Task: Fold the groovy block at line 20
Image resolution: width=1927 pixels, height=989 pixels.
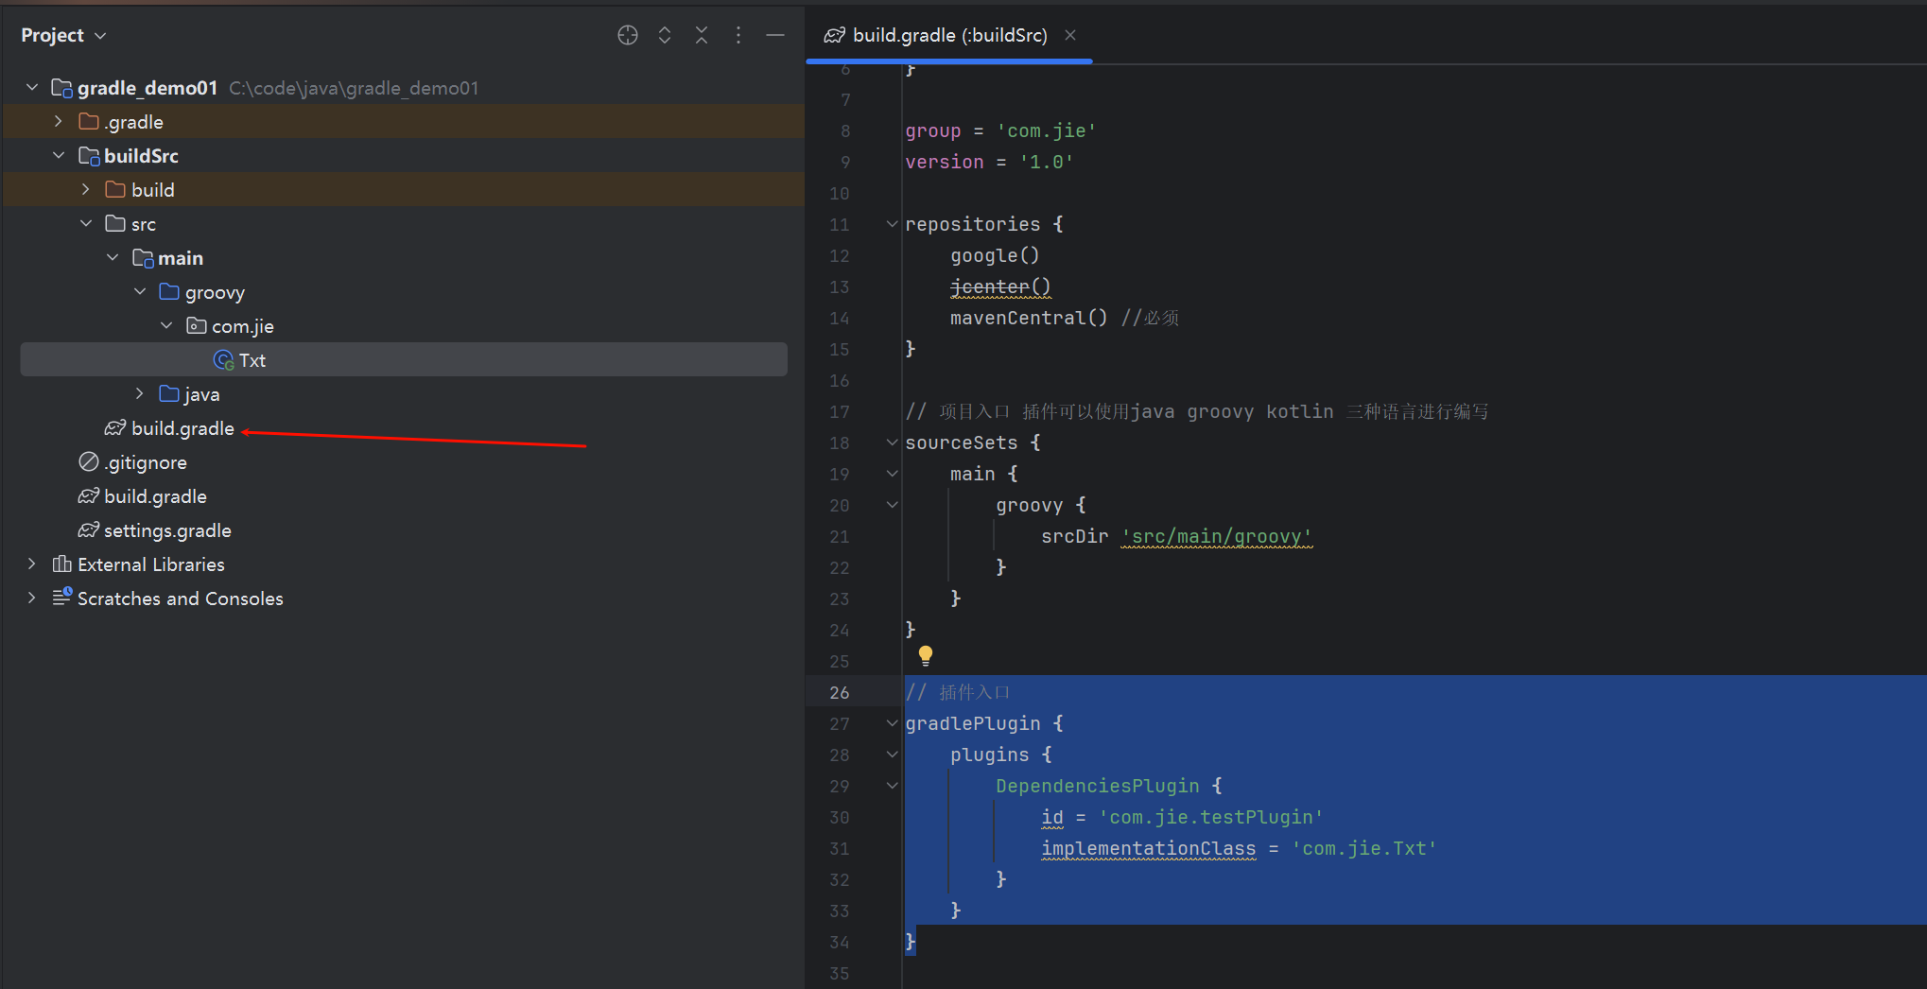Action: (892, 505)
